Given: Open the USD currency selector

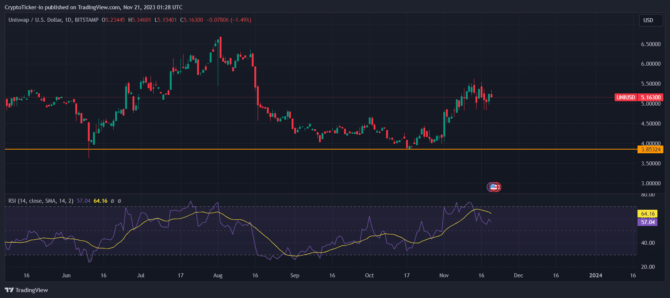Looking at the screenshot, I should click(x=648, y=20).
